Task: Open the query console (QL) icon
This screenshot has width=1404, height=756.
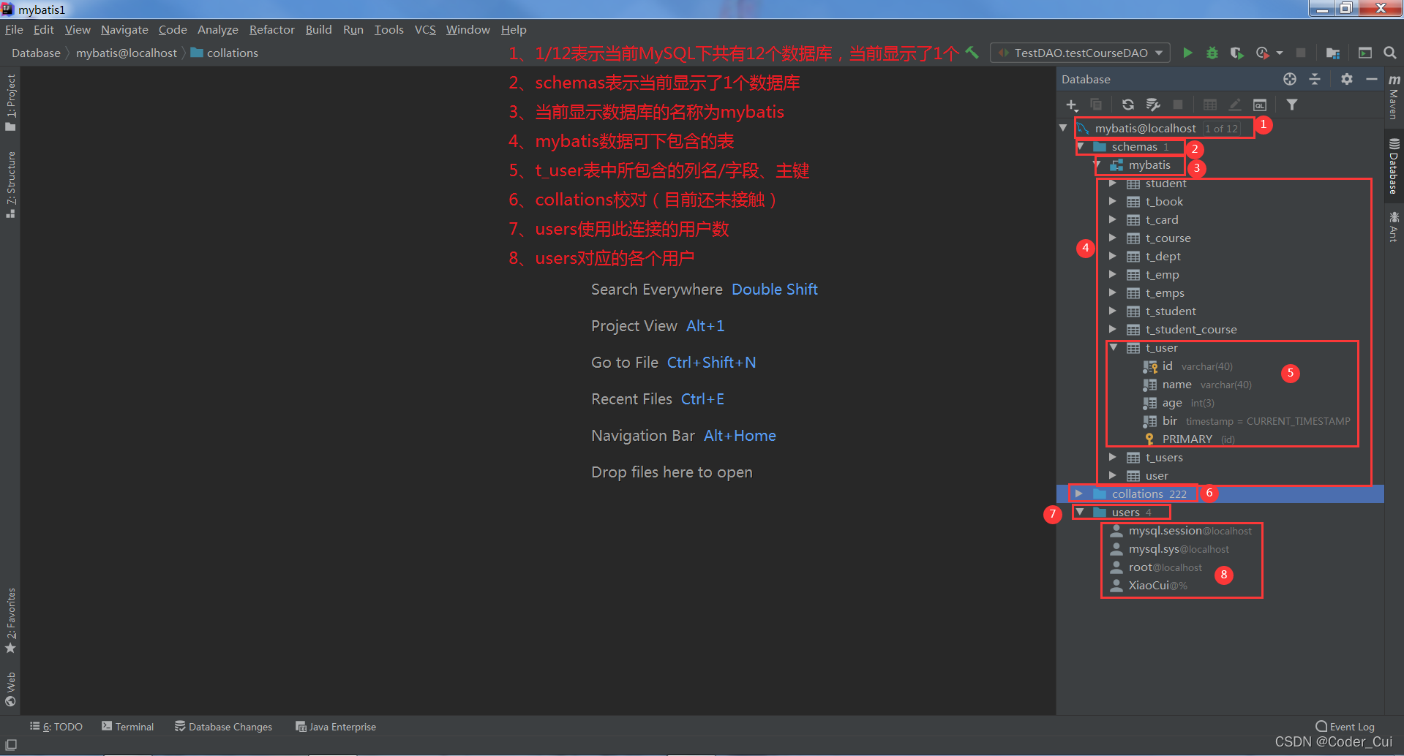Action: click(1259, 105)
